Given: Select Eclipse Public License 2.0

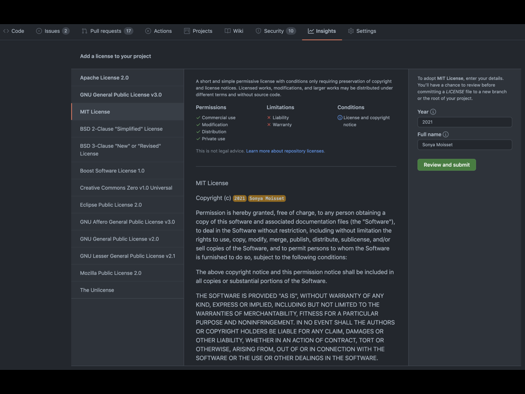Looking at the screenshot, I should (x=128, y=205).
